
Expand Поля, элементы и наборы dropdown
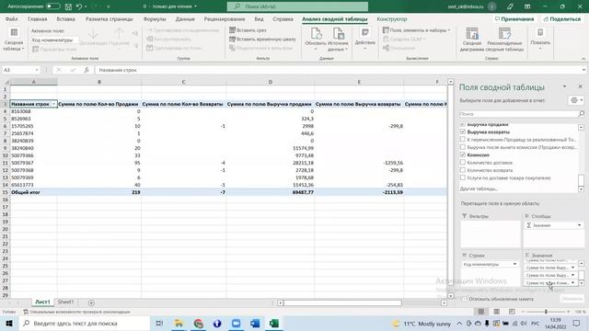(417, 30)
